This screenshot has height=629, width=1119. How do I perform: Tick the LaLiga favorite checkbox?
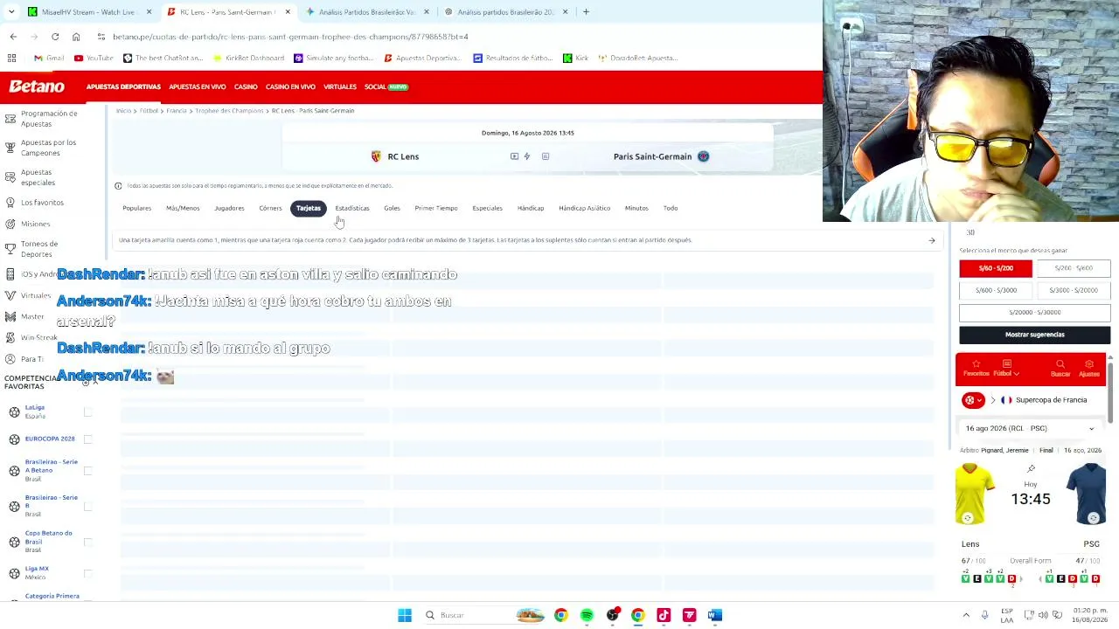coord(87,411)
